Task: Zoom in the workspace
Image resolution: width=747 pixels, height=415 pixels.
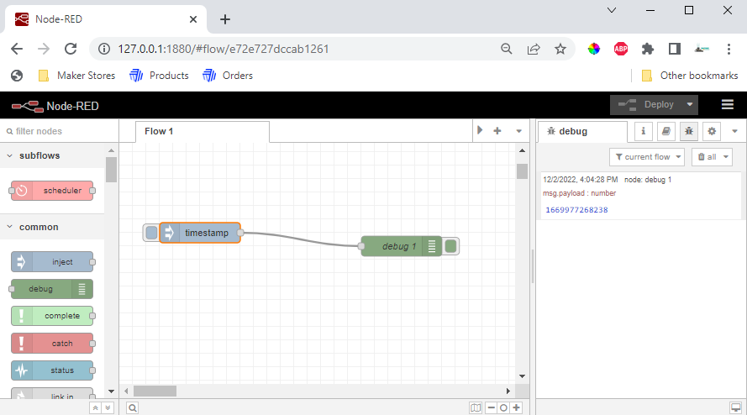Action: coord(517,407)
